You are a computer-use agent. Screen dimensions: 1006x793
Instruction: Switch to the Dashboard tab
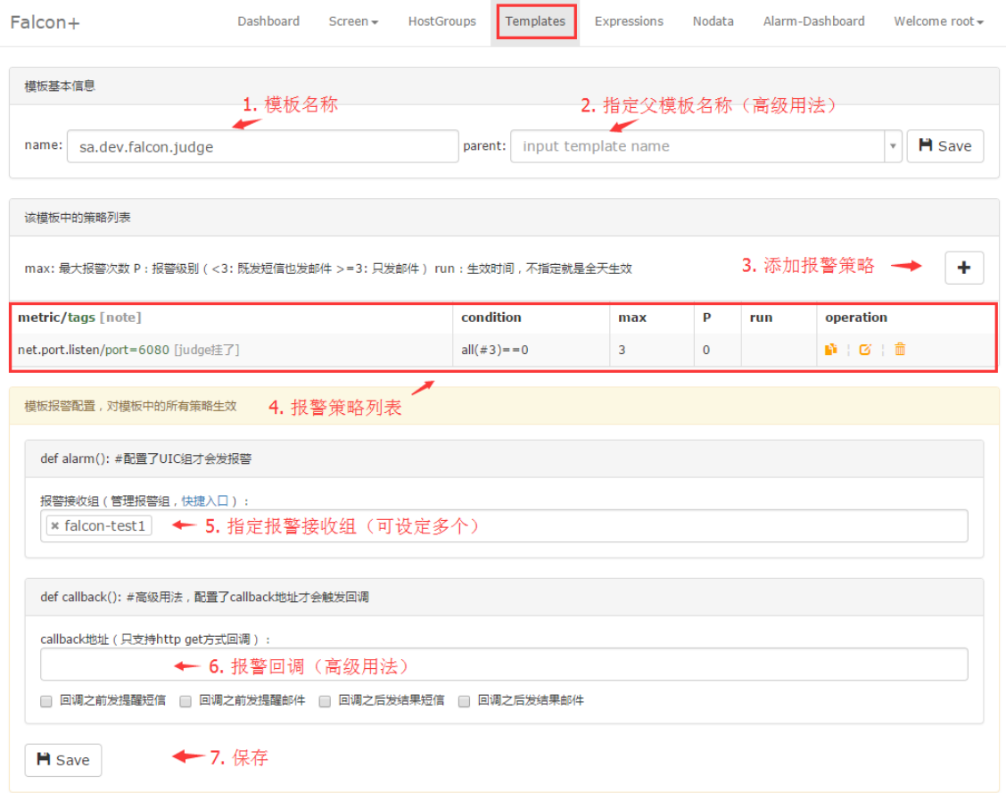tap(268, 21)
